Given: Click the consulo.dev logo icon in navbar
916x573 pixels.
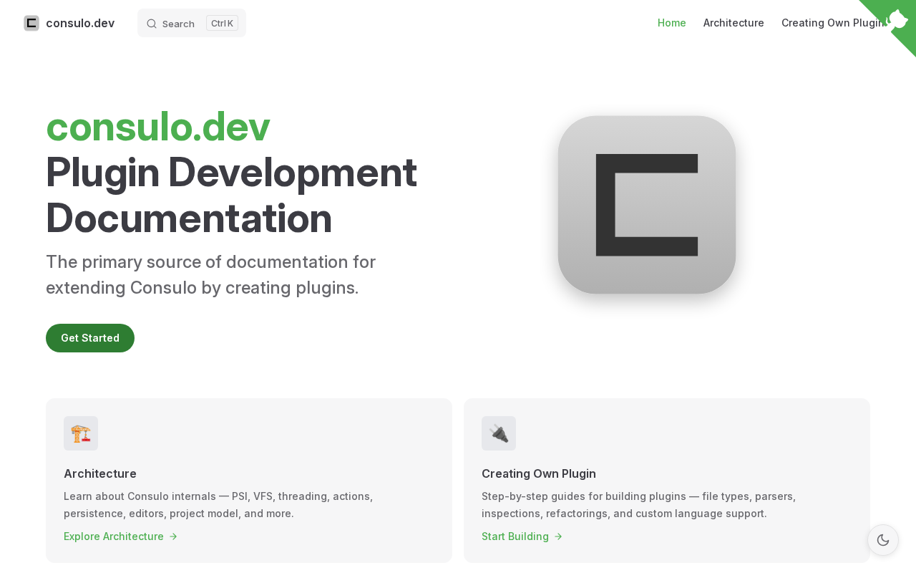Looking at the screenshot, I should point(31,23).
